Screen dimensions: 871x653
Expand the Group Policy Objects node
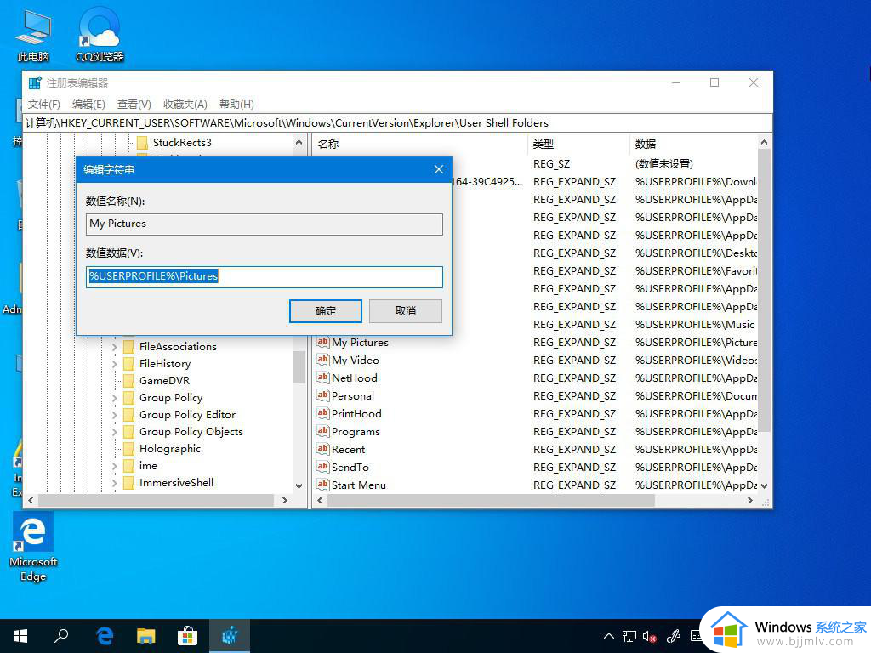(x=115, y=432)
